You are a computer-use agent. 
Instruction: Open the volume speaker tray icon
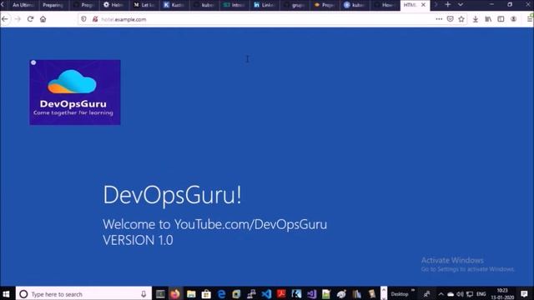click(460, 294)
